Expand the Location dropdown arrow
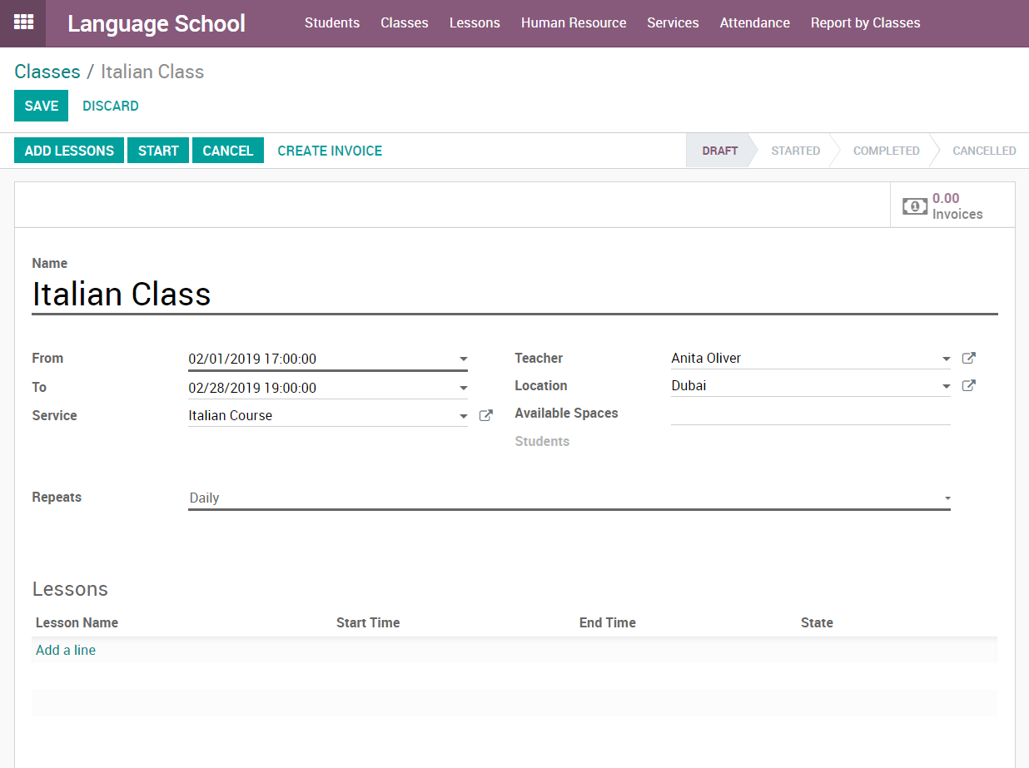Image resolution: width=1029 pixels, height=768 pixels. coord(946,387)
